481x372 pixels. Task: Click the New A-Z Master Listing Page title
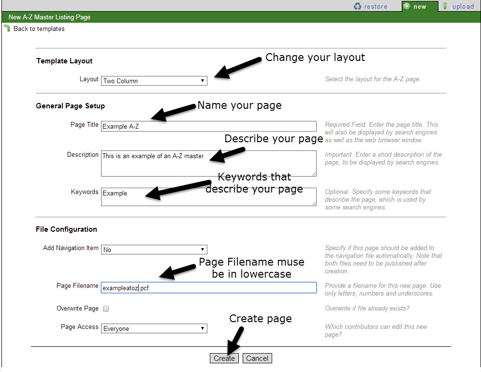[x=49, y=17]
